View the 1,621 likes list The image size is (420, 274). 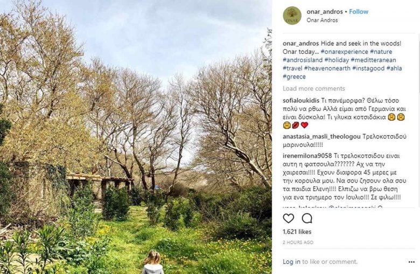297,231
